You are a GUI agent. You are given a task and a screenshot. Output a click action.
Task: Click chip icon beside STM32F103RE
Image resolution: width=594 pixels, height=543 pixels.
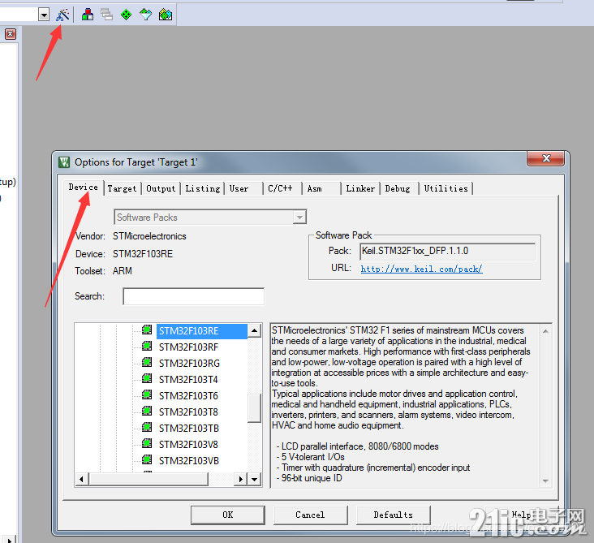(x=147, y=330)
